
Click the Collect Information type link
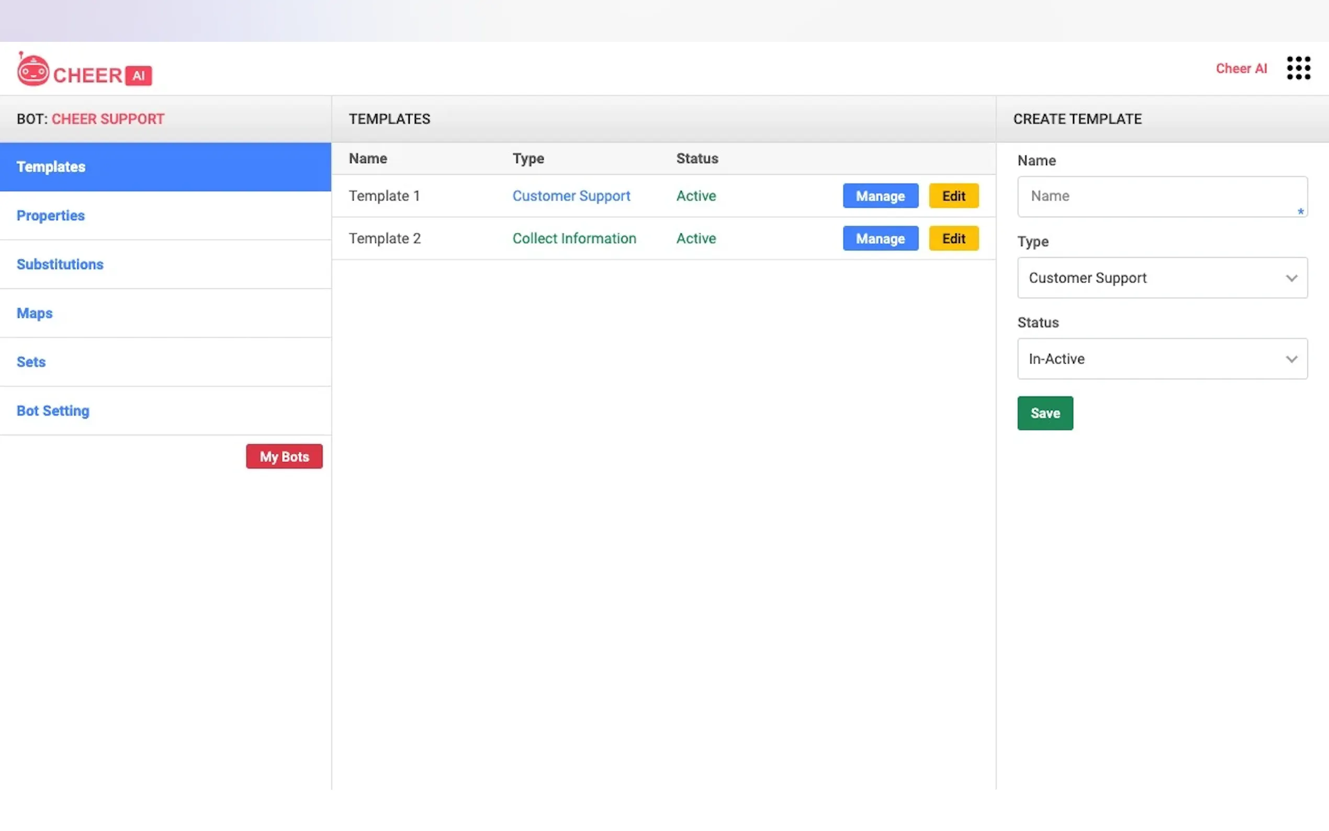point(574,239)
